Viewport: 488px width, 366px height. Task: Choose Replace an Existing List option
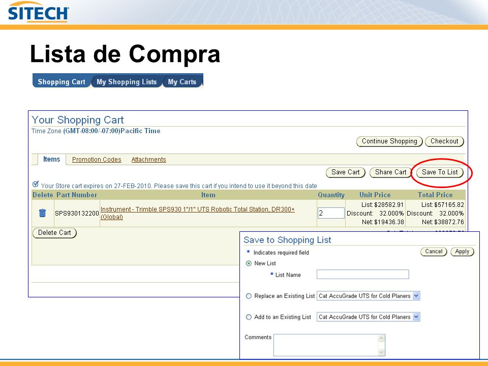tap(249, 296)
